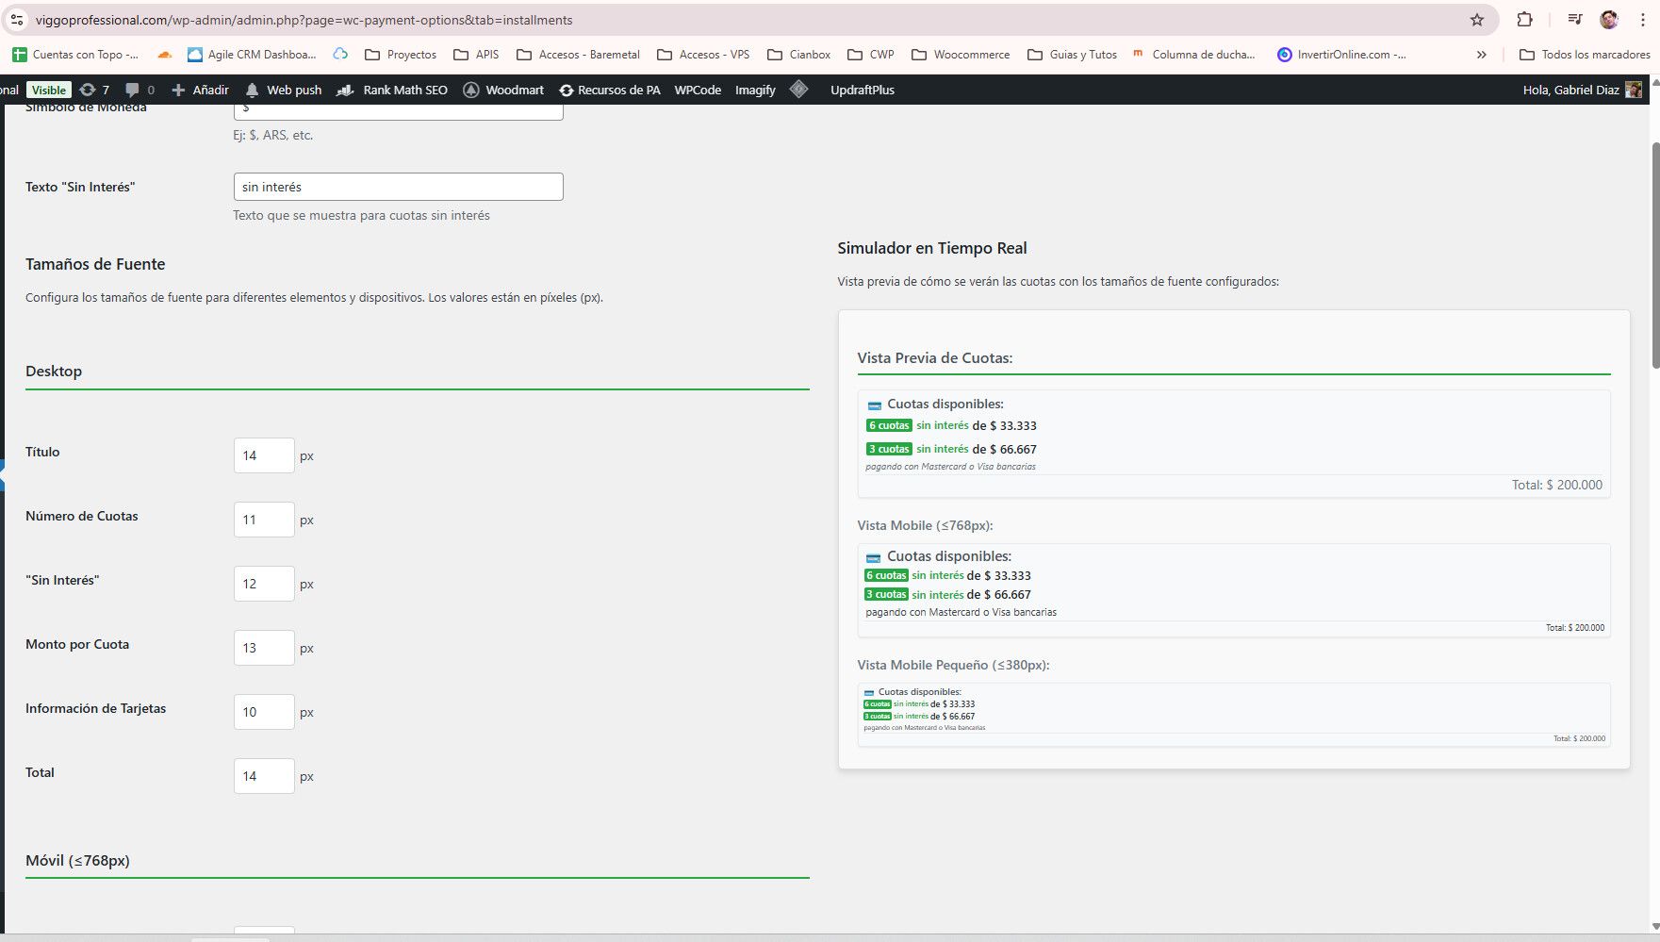Click the Desktop Título font size field
The height and width of the screenshot is (942, 1660).
pyautogui.click(x=264, y=455)
